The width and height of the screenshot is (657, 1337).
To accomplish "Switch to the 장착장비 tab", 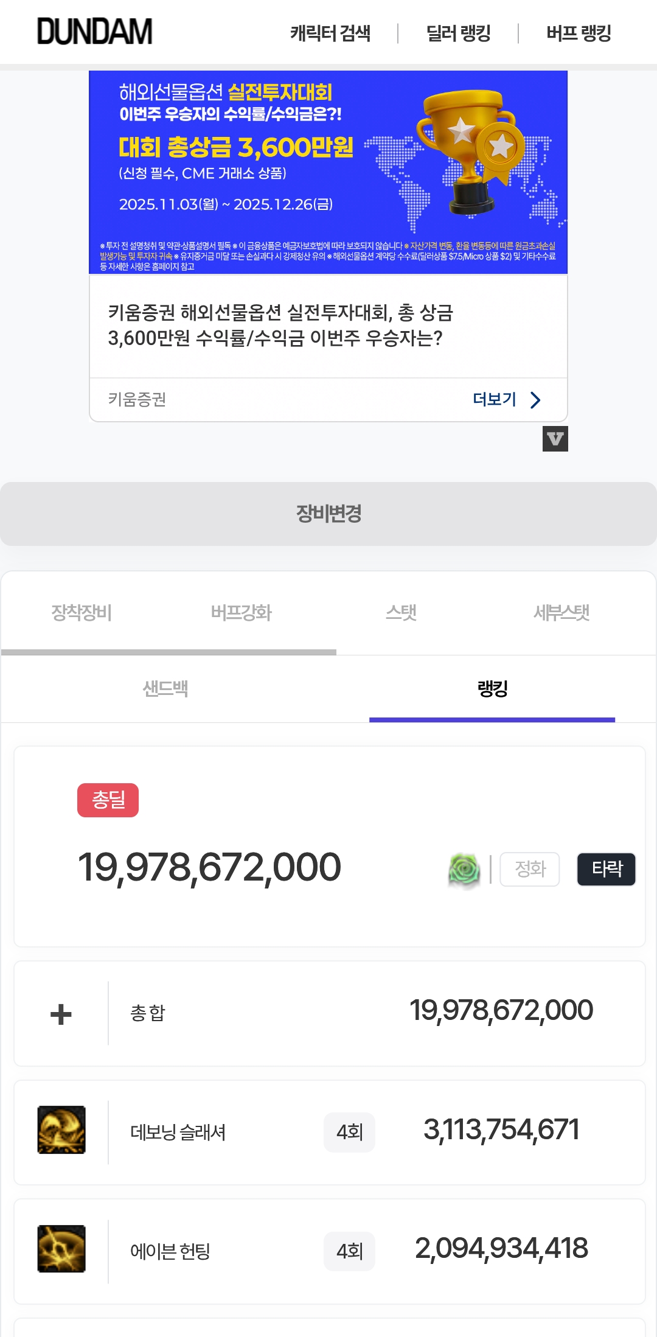I will 82,612.
